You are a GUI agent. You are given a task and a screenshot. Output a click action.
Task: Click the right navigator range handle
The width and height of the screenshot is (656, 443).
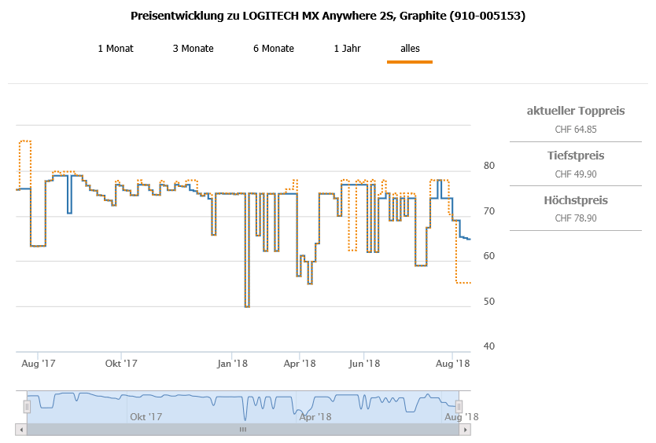click(x=460, y=406)
